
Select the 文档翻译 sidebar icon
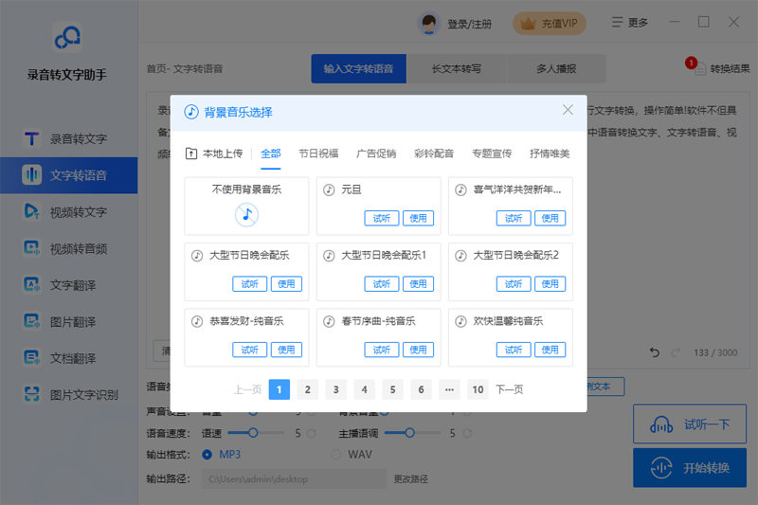pos(31,358)
